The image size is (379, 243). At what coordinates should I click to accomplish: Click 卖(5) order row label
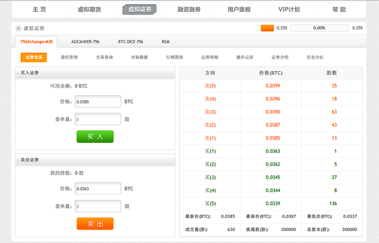pos(210,86)
